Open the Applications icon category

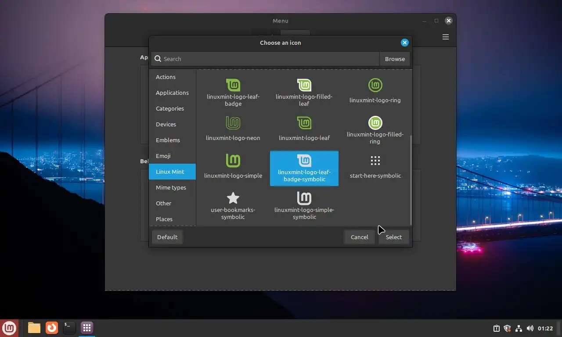tap(172, 93)
